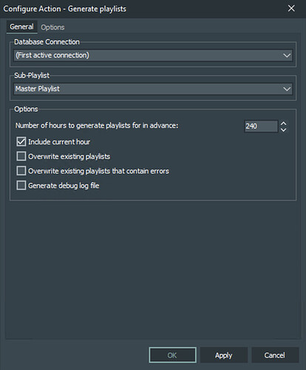This screenshot has width=306, height=370.
Task: Switch to the Options tab
Action: pyautogui.click(x=52, y=27)
